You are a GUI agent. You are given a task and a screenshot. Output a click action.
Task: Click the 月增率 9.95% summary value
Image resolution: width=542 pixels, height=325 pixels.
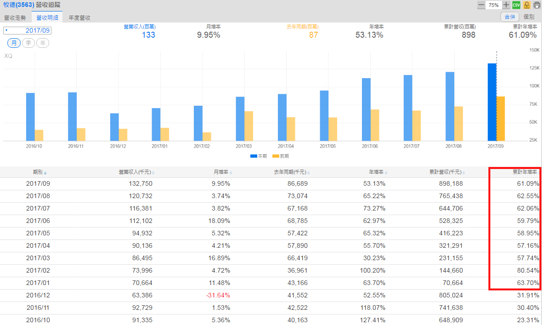(209, 35)
